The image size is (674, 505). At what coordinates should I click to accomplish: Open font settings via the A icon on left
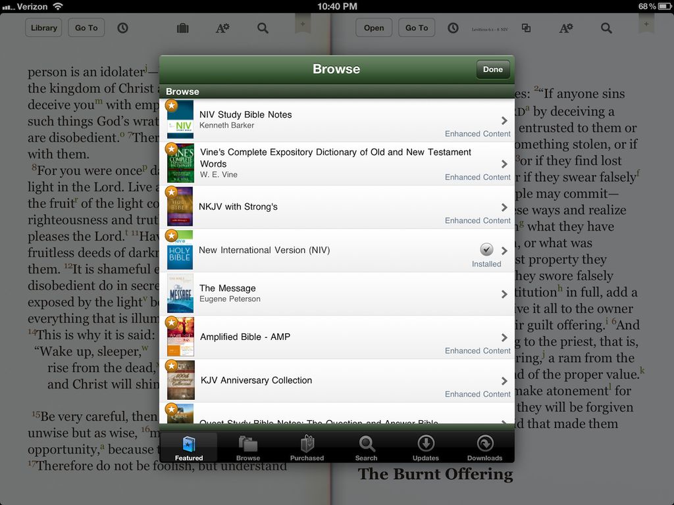tap(222, 28)
